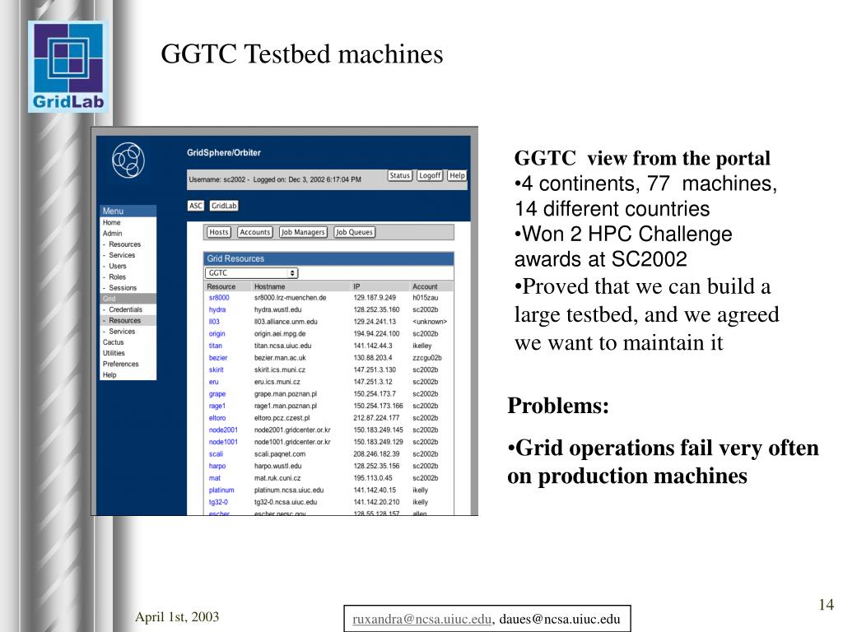Click the zzcgu02b account cell
The image size is (843, 632).
[x=427, y=358]
